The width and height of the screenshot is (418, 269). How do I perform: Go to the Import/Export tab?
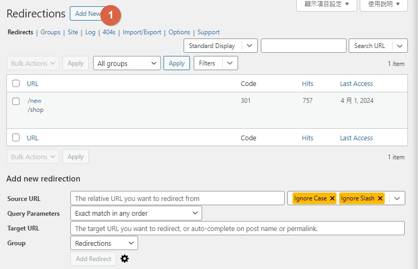click(142, 32)
